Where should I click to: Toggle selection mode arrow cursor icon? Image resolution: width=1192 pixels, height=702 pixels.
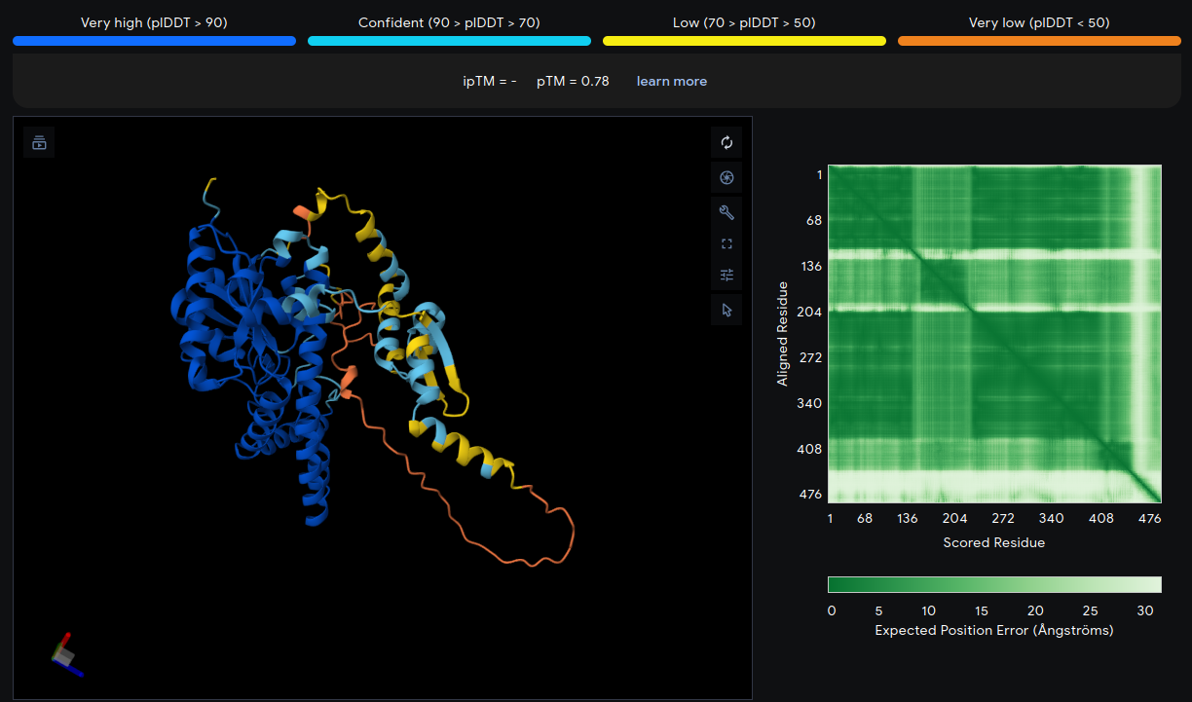[726, 310]
